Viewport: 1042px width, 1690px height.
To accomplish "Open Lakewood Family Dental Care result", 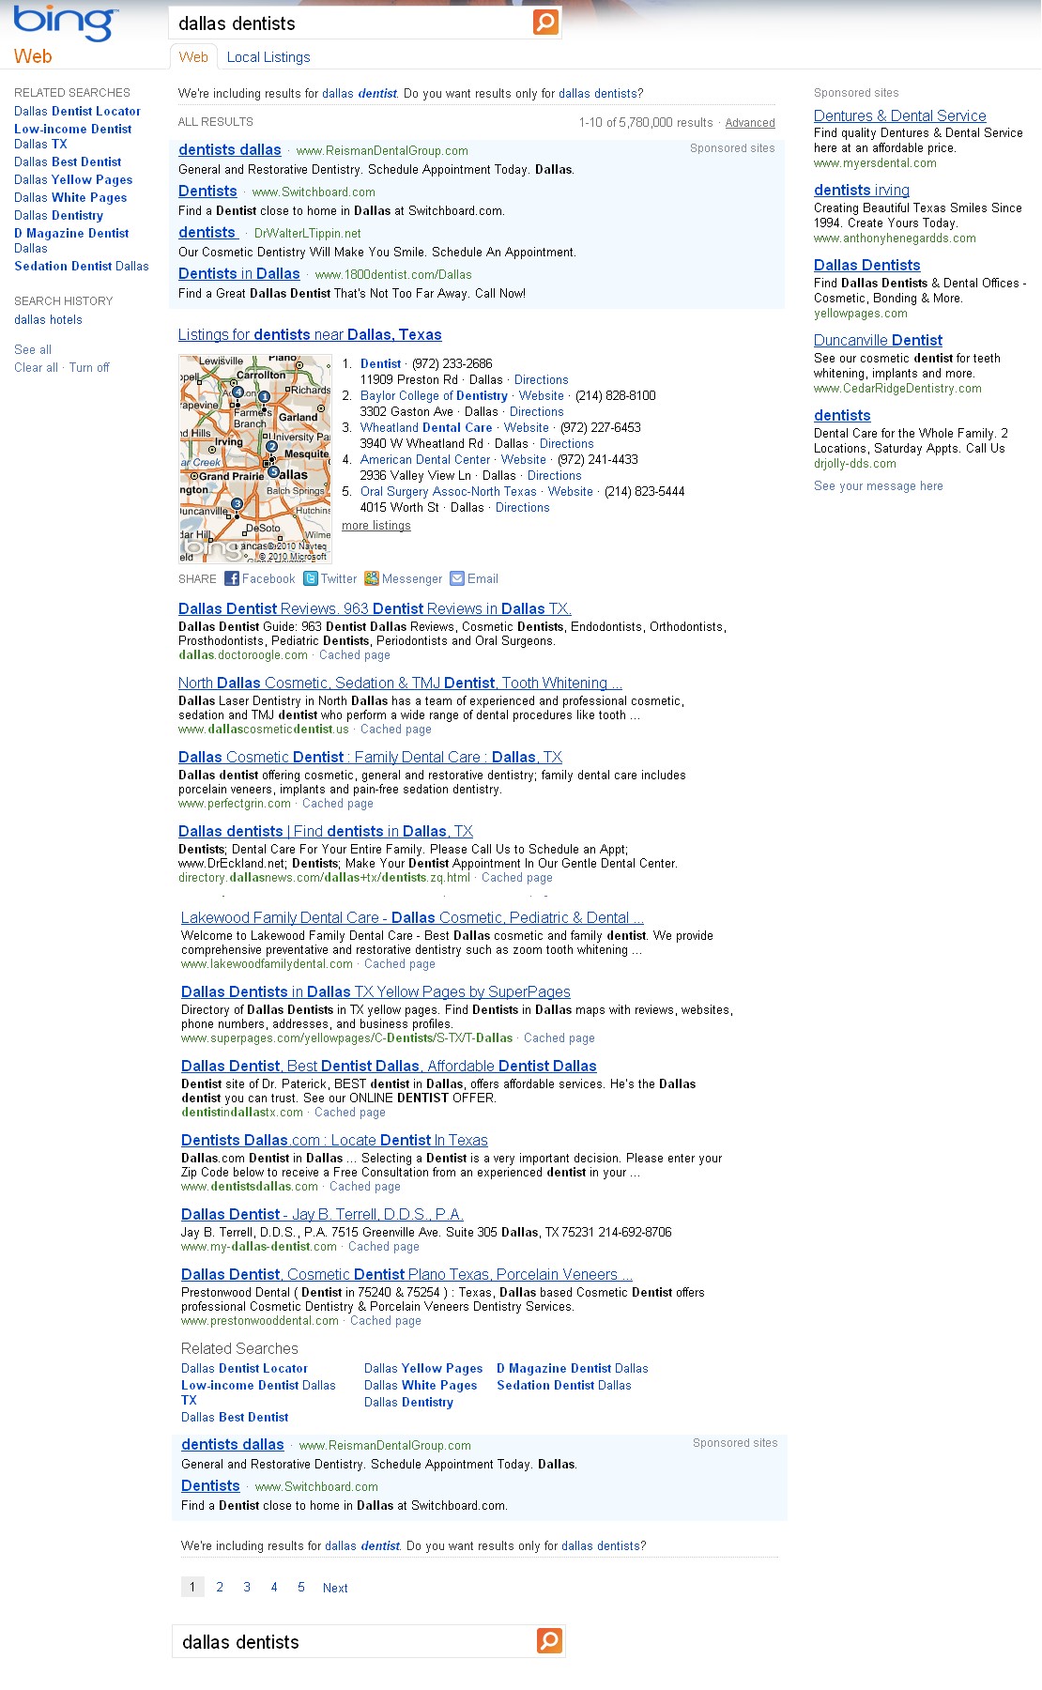I will click(412, 917).
